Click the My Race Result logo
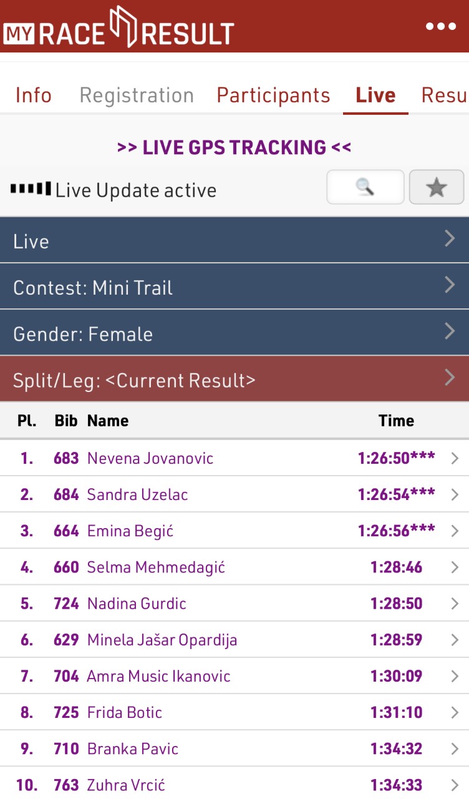 click(118, 27)
